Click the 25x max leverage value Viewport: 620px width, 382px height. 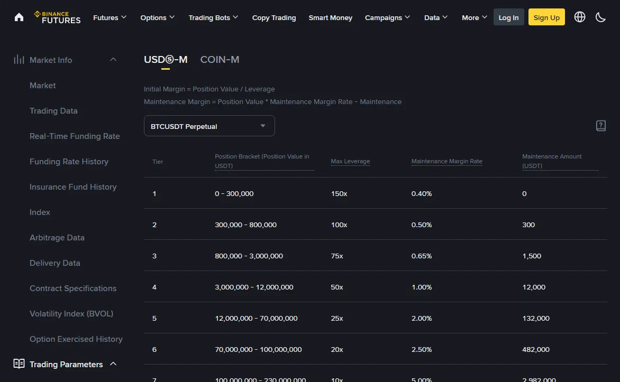(x=337, y=319)
